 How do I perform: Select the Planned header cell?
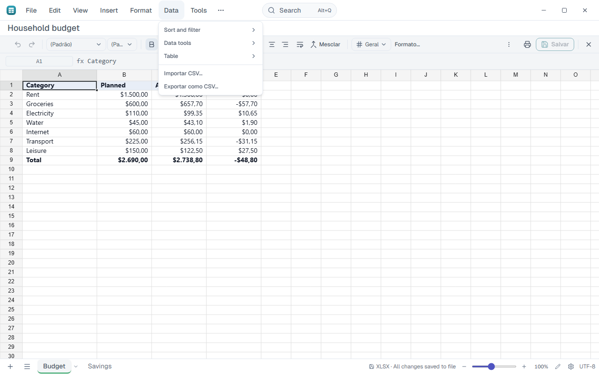(124, 85)
